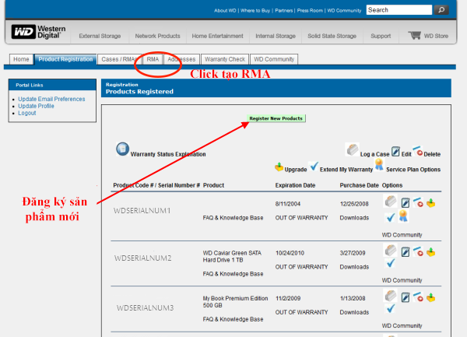Select the Product Registration tab
Image resolution: width=467 pixels, height=337 pixels.
[65, 59]
